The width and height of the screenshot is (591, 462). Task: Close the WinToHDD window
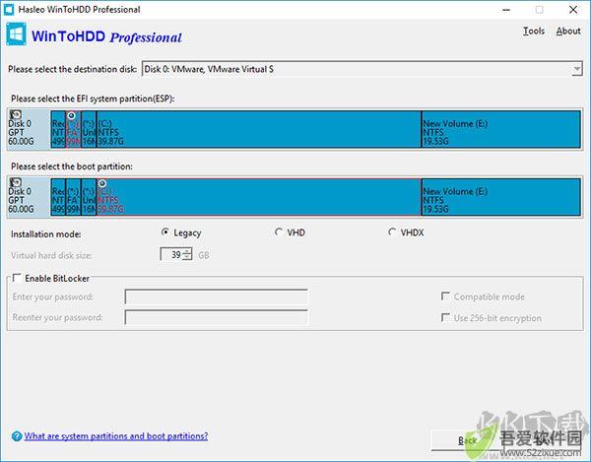click(573, 10)
